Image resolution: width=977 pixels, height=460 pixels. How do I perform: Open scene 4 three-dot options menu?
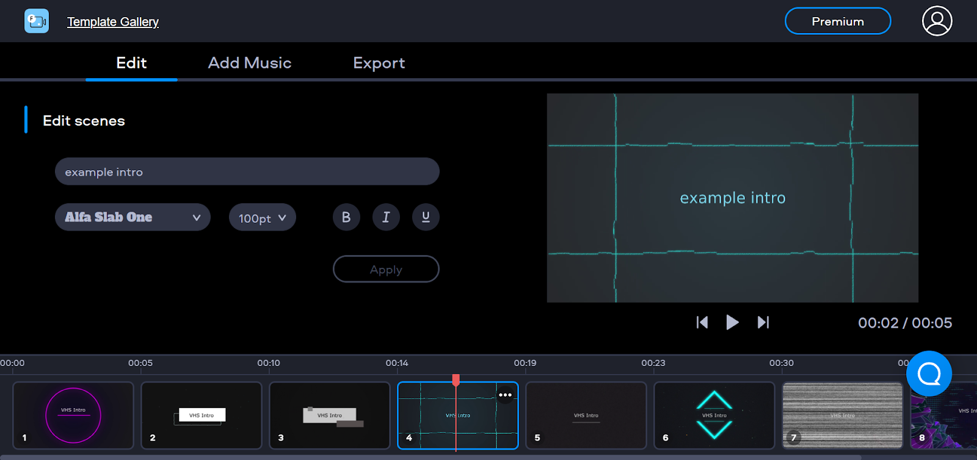point(505,395)
